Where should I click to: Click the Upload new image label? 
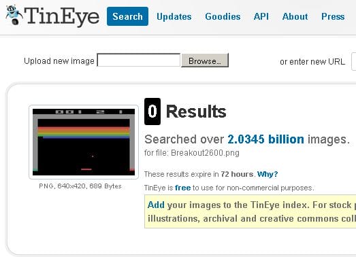[59, 61]
